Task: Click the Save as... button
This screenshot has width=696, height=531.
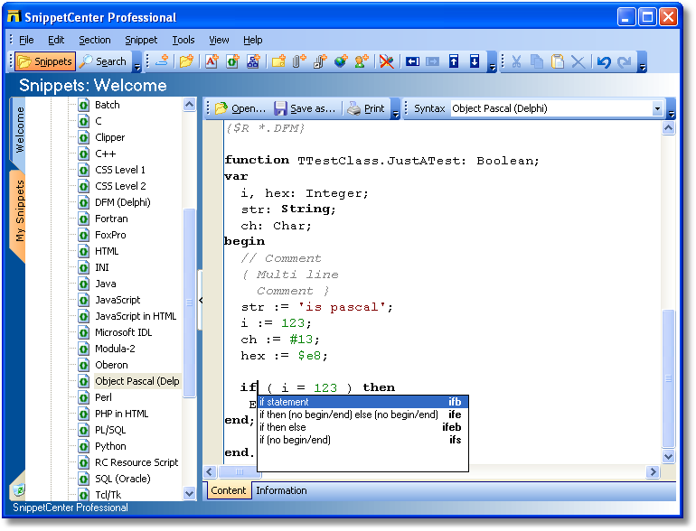Action: (305, 108)
